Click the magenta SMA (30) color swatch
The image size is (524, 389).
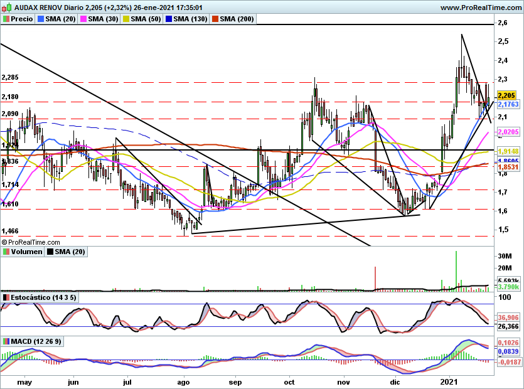[x=83, y=19]
